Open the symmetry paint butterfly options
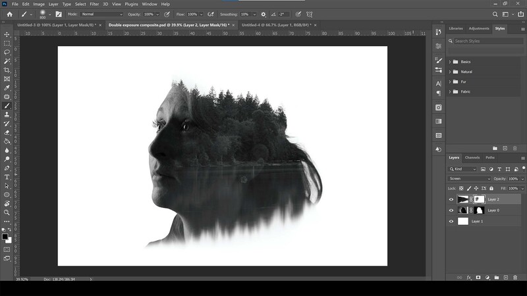The image size is (527, 296). coord(309,14)
